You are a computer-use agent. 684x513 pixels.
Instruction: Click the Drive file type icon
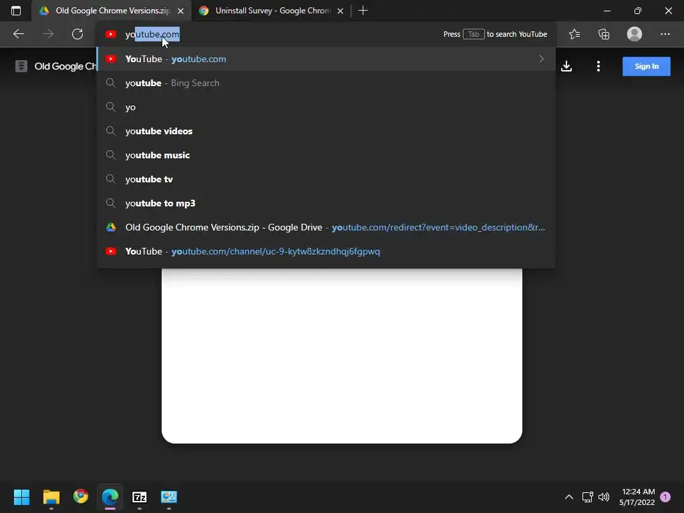[21, 66]
